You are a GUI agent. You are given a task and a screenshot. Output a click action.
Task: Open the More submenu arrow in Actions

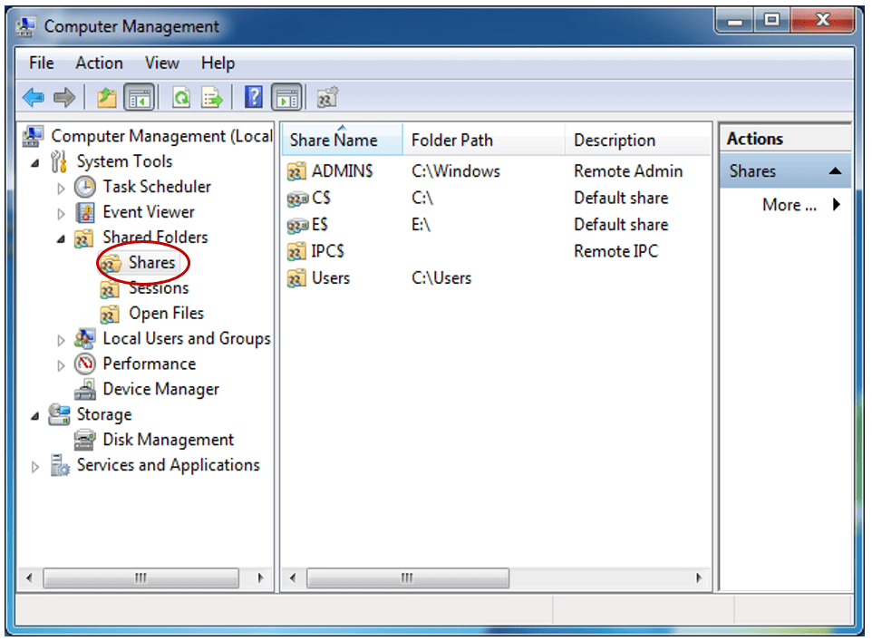837,205
